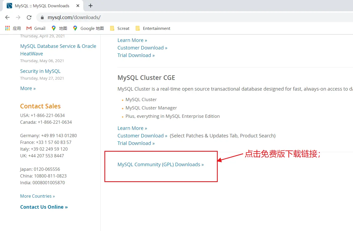Go back using the browser back arrow
353x231 pixels.
(x=7, y=17)
